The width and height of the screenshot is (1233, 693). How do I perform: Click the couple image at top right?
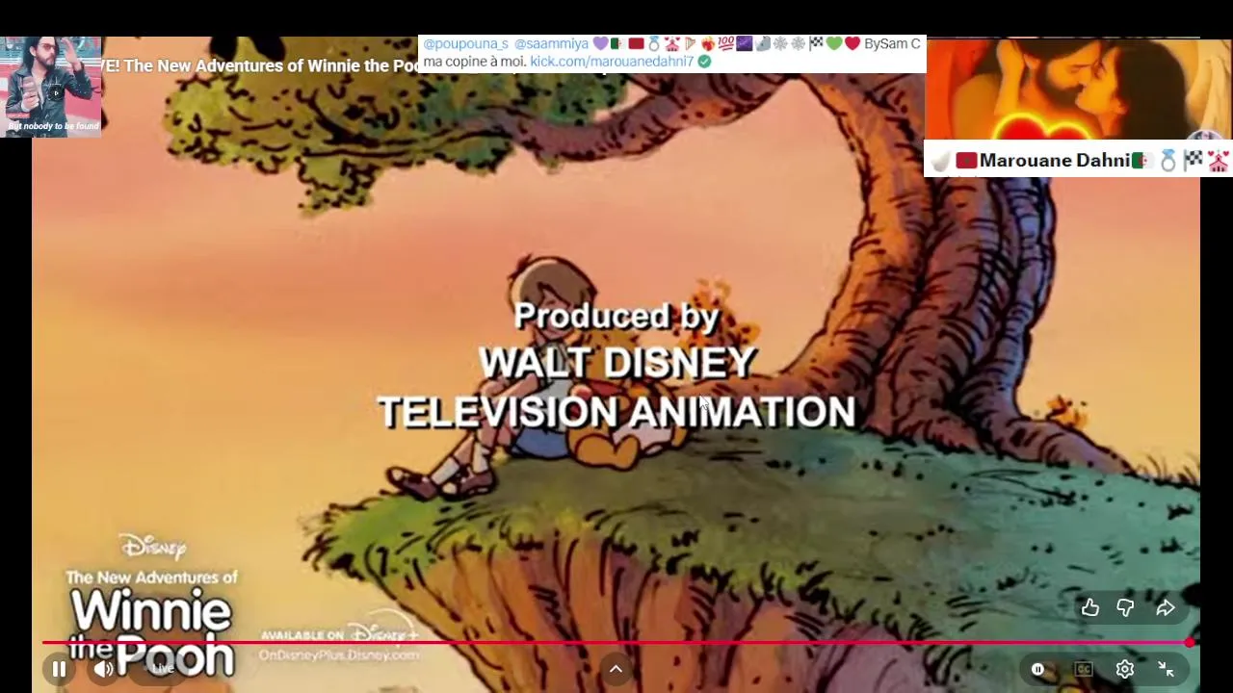click(1078, 89)
